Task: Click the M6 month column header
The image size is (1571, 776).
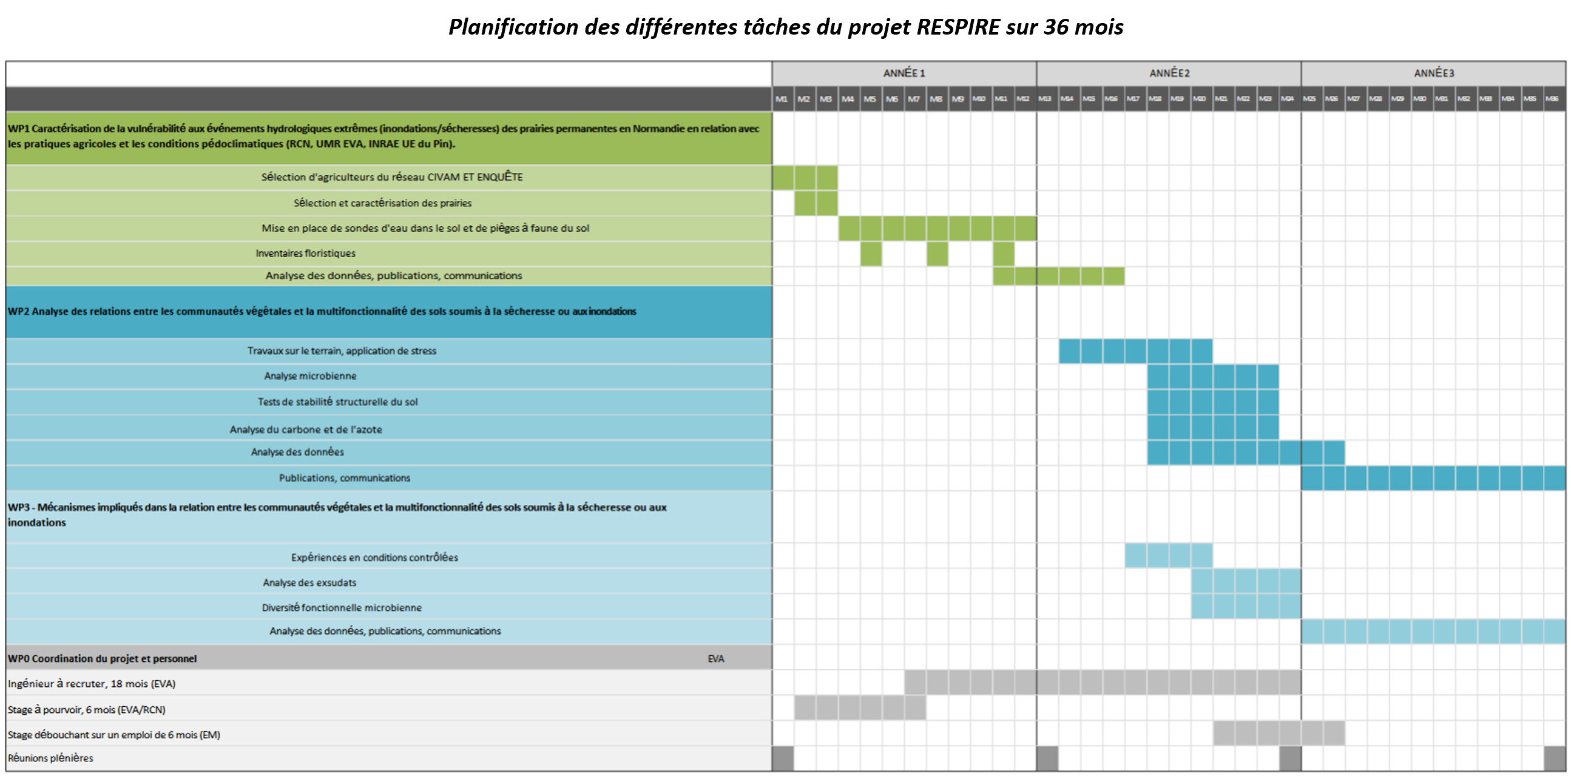Action: [893, 99]
